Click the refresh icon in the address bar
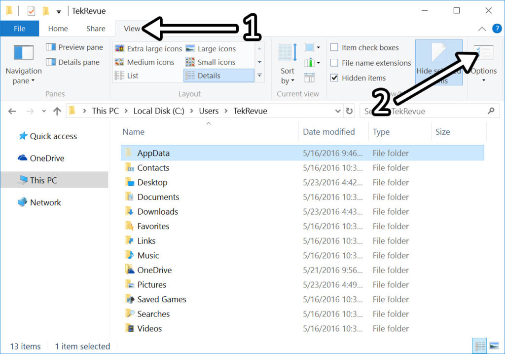Screen dimensions: 505x354 [x=349, y=111]
